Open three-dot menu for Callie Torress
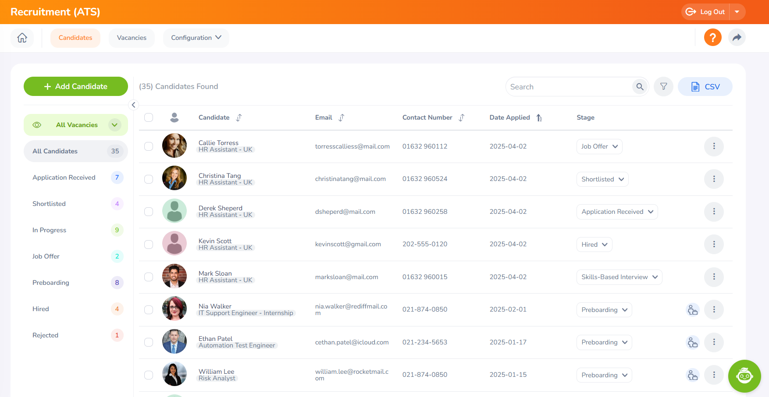The image size is (769, 397). tap(714, 146)
